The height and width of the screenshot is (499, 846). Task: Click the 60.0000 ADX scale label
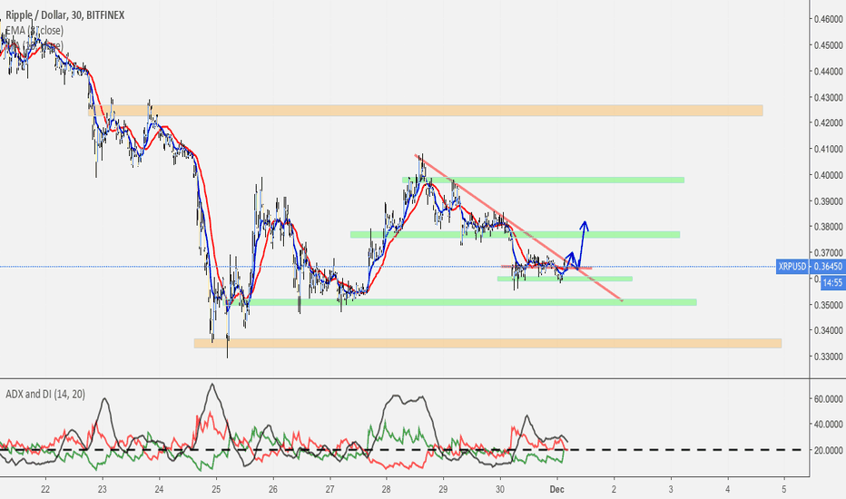tap(828, 398)
